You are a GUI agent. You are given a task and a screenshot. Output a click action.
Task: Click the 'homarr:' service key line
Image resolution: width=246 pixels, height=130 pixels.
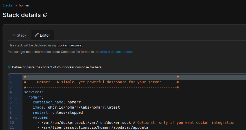(36, 97)
